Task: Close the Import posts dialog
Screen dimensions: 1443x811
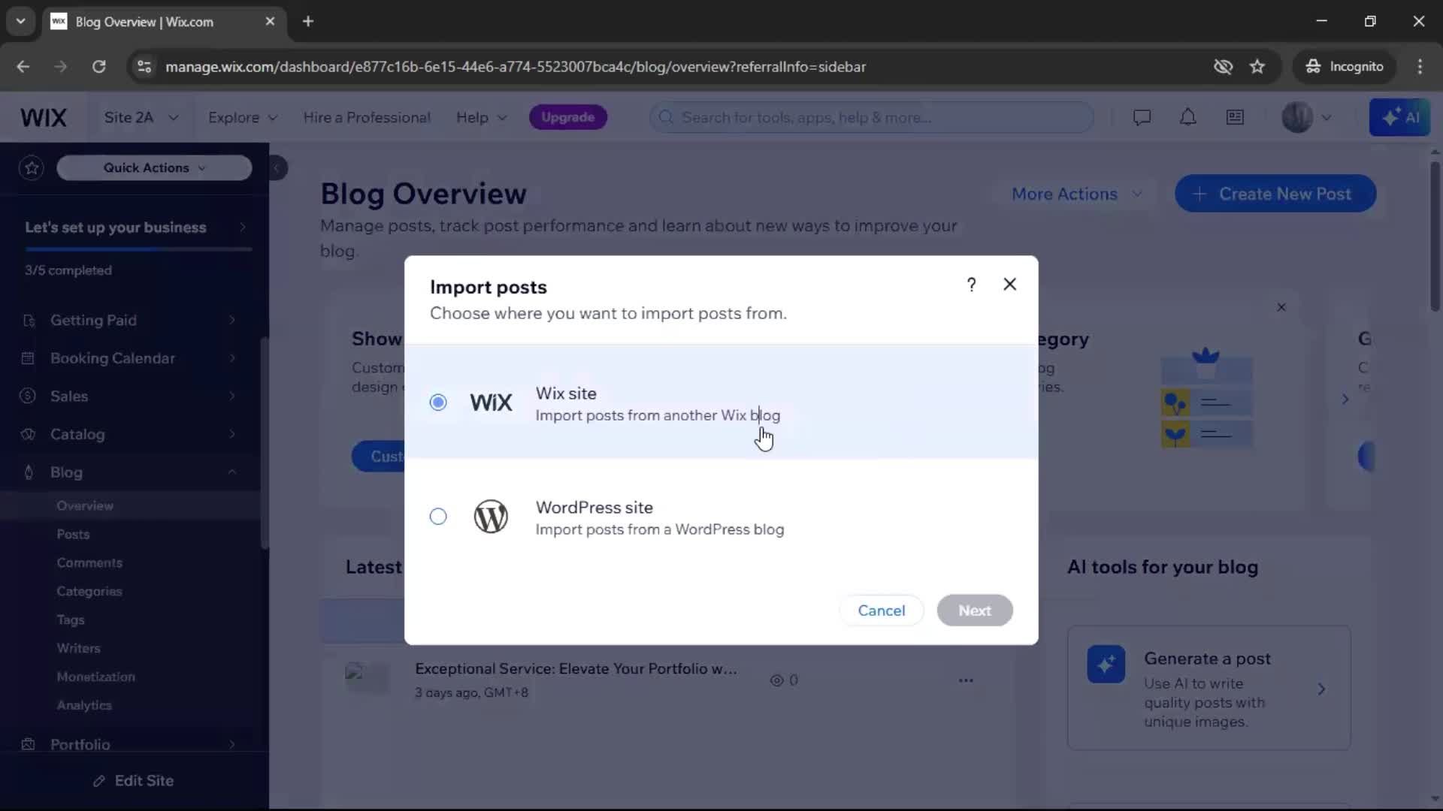Action: pos(1010,285)
